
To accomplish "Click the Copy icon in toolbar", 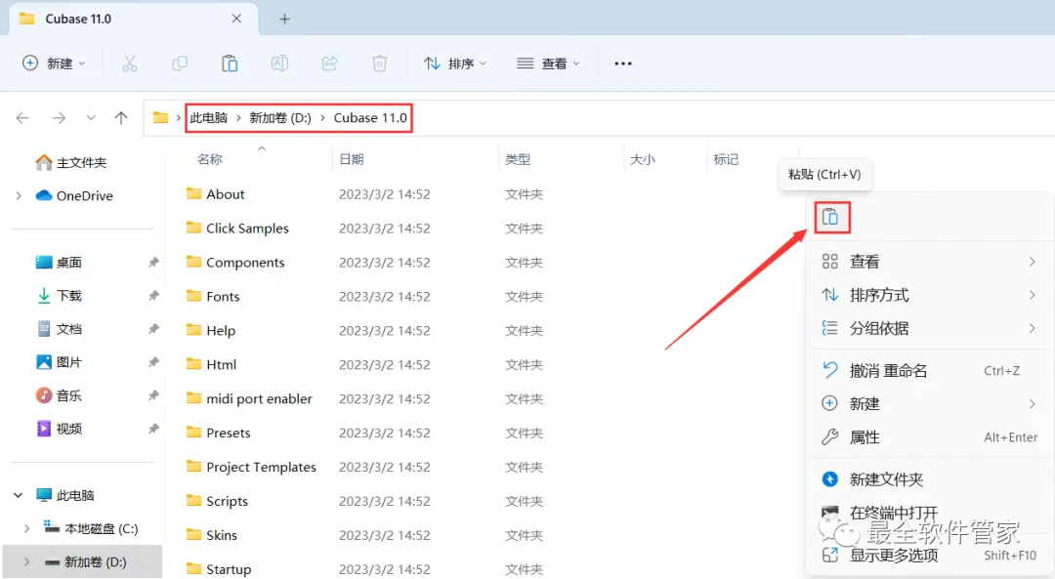I will (180, 63).
